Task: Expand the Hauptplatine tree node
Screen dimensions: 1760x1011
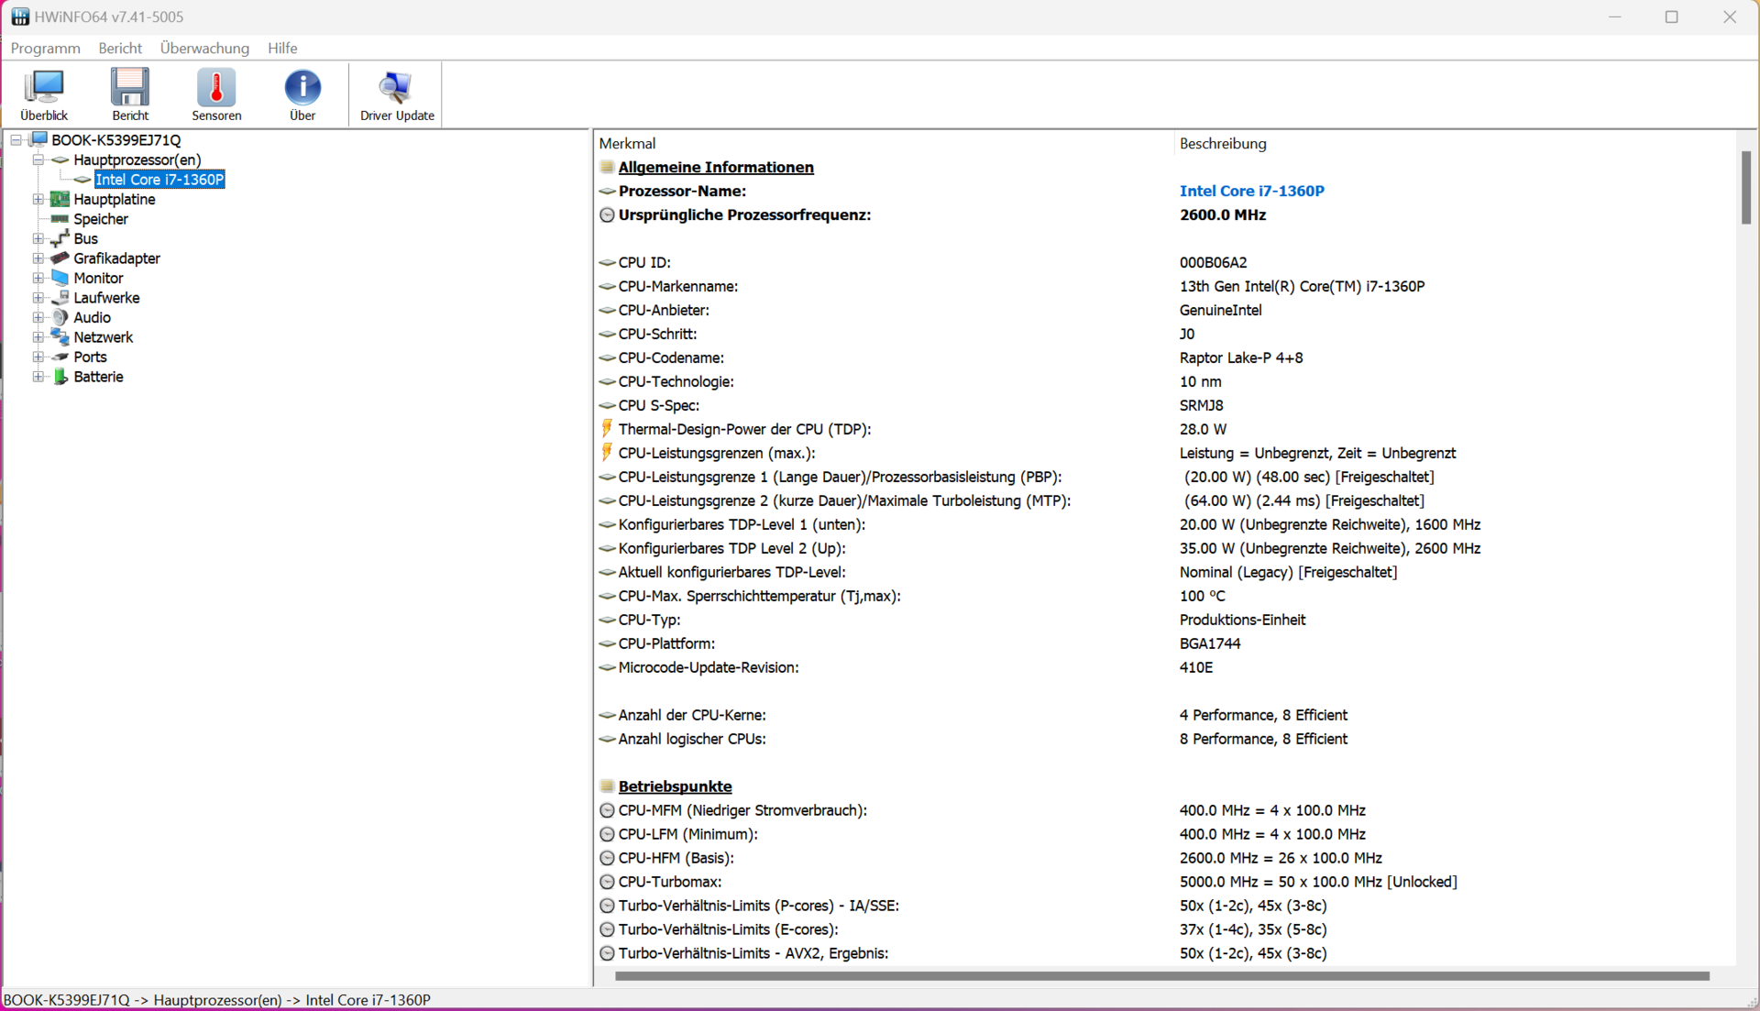Action: 38,199
